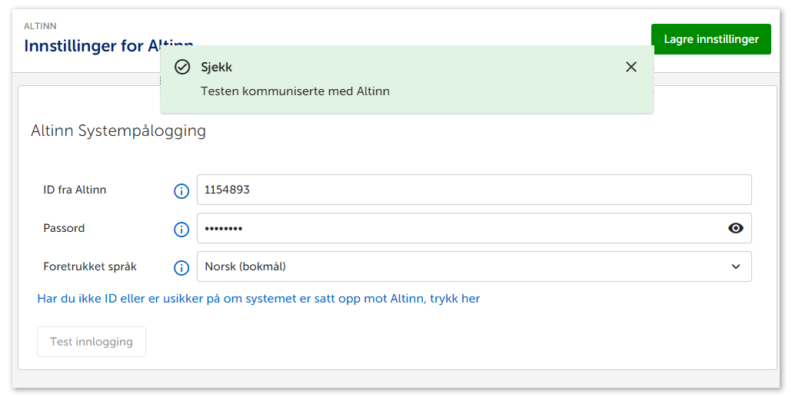Screen dimensions: 792x397
Task: Open info icon beside Foretrukket språk
Action: pyautogui.click(x=181, y=268)
